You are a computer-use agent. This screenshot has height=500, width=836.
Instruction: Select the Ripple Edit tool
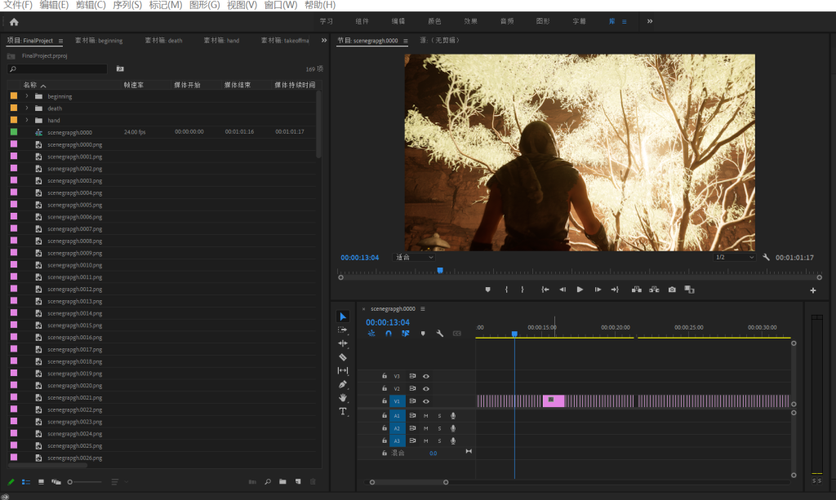tap(343, 343)
